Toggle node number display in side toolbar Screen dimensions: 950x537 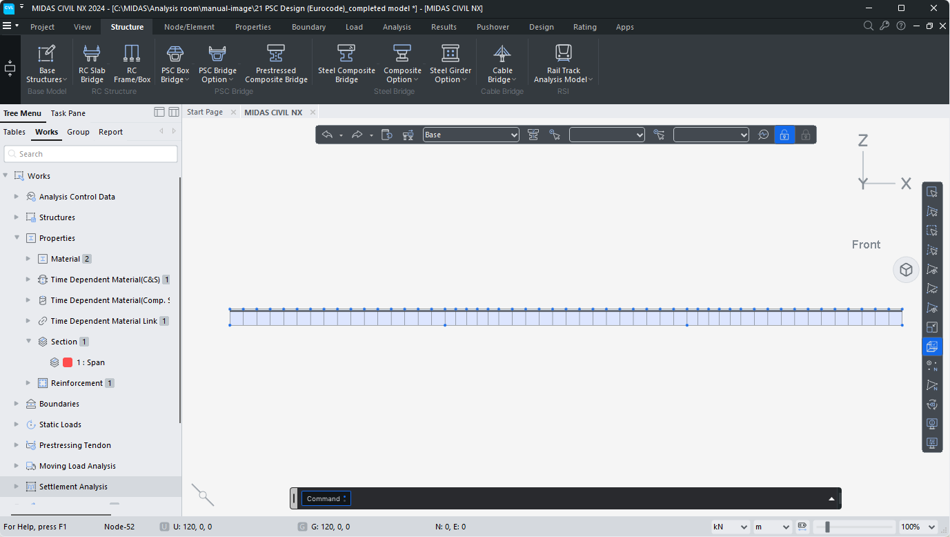[932, 366]
